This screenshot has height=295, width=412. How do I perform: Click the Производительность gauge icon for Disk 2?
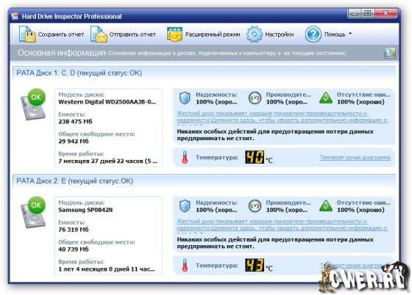(255, 206)
